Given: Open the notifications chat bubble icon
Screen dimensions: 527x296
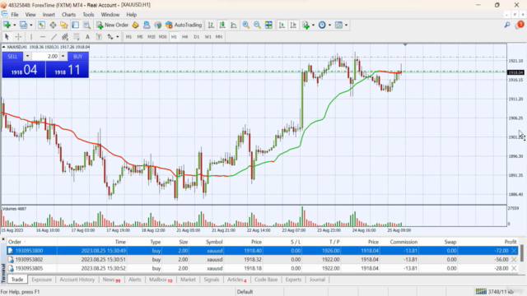Looking at the screenshot, I should tap(520, 25).
